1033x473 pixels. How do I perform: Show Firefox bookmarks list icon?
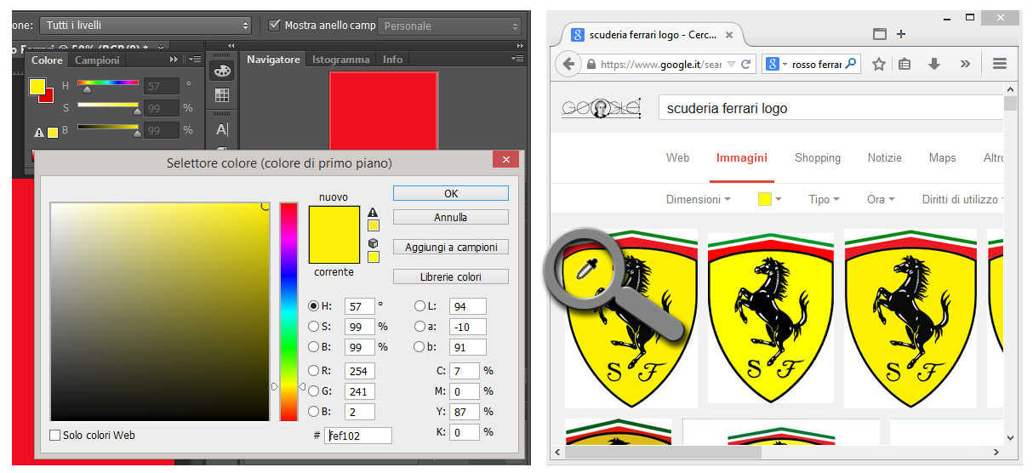905,64
